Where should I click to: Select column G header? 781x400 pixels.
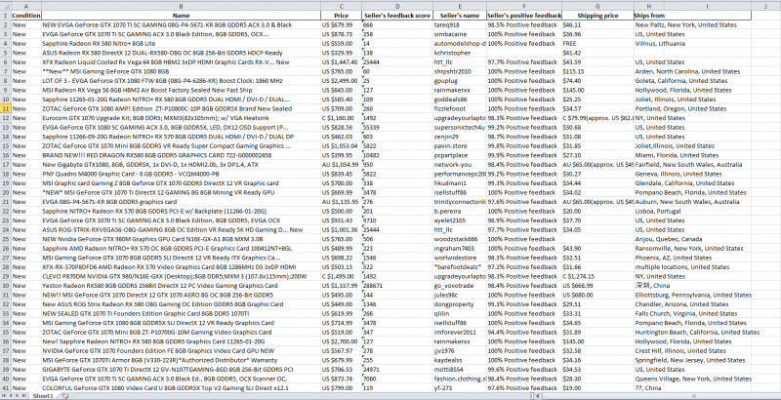pyautogui.click(x=597, y=6)
